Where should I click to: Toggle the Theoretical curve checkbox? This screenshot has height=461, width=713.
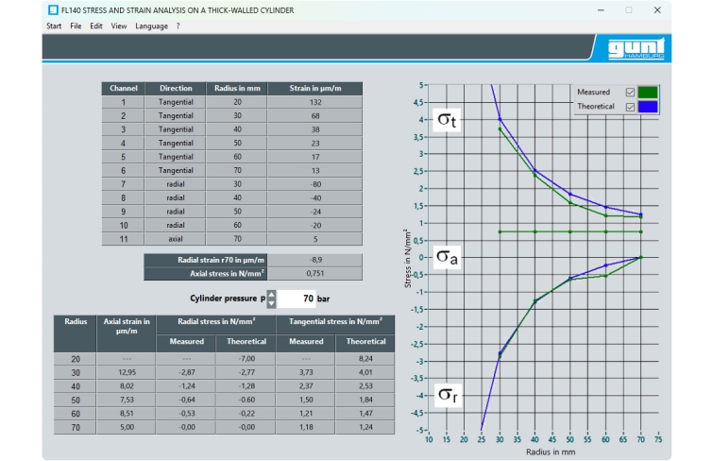630,108
